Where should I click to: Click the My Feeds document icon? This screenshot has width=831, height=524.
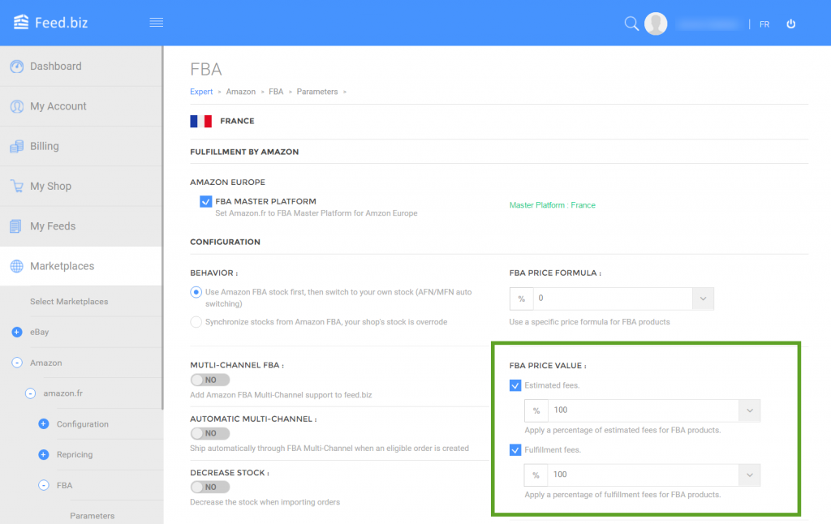click(16, 226)
